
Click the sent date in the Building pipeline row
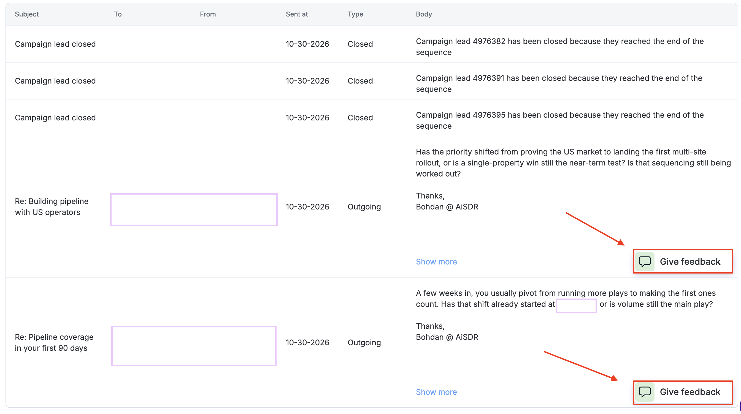(x=307, y=207)
